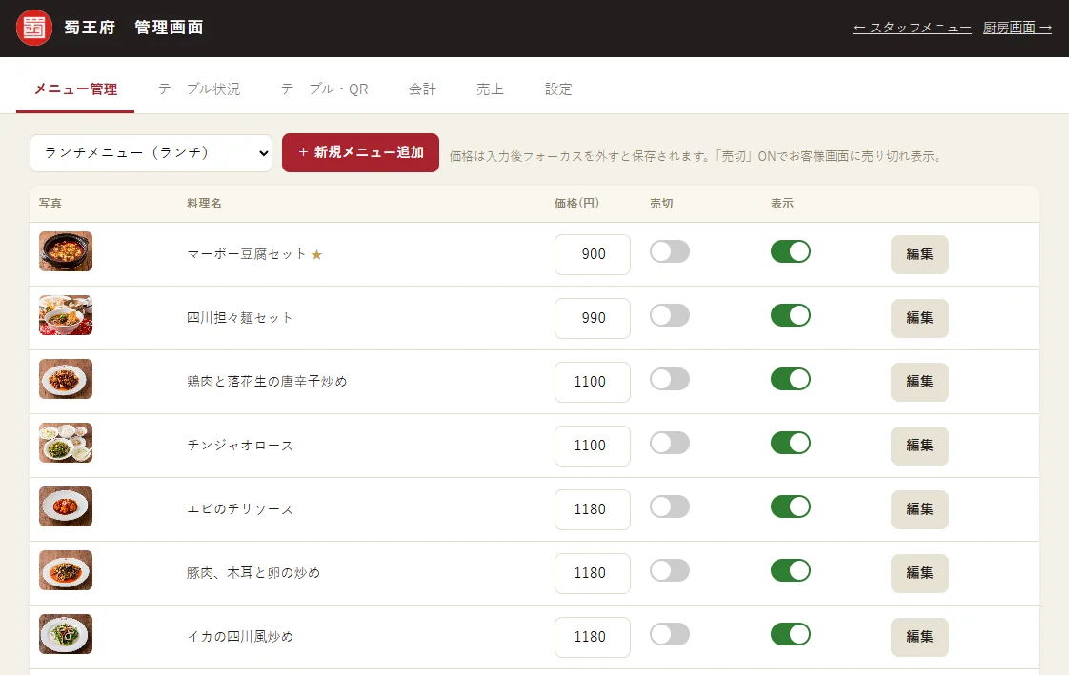This screenshot has height=675, width=1069.
Task: Turn on 売切 for イカの四川風炒め
Action: 670,634
